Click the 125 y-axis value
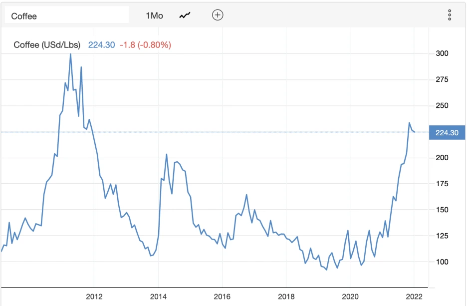 point(442,236)
